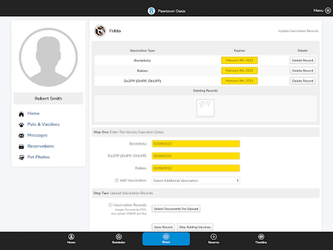
Task: Open the Reserve tab in bottom bar
Action: pos(213,239)
